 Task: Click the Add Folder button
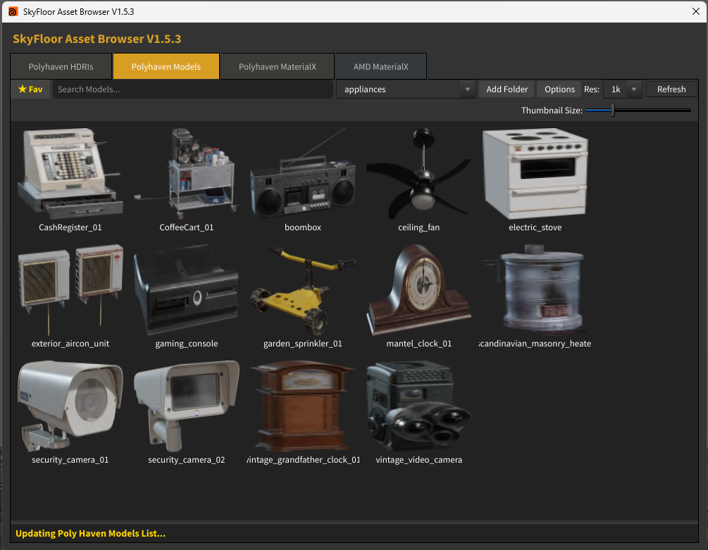[507, 89]
